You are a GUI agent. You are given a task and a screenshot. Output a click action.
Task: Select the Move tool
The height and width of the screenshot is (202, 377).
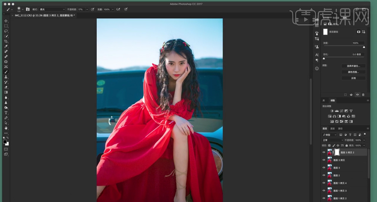[6, 21]
